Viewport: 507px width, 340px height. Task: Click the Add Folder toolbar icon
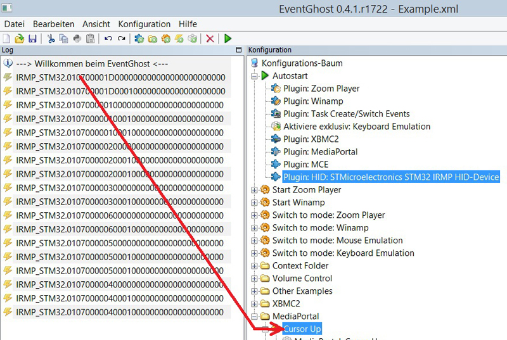[152, 39]
